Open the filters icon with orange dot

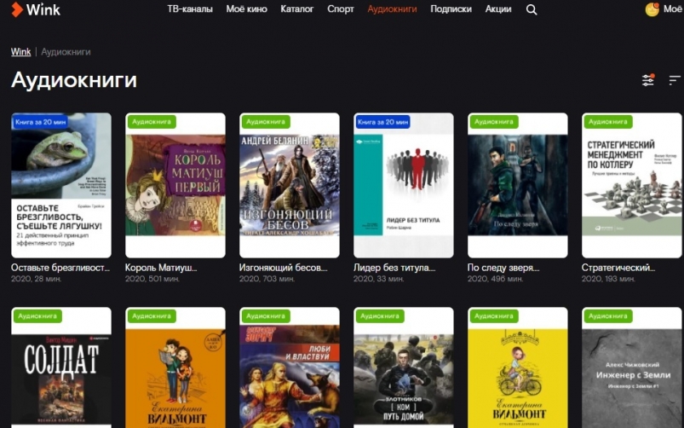(648, 80)
